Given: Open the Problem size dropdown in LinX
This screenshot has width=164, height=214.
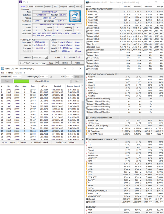Looking at the screenshot, I should [17, 77].
